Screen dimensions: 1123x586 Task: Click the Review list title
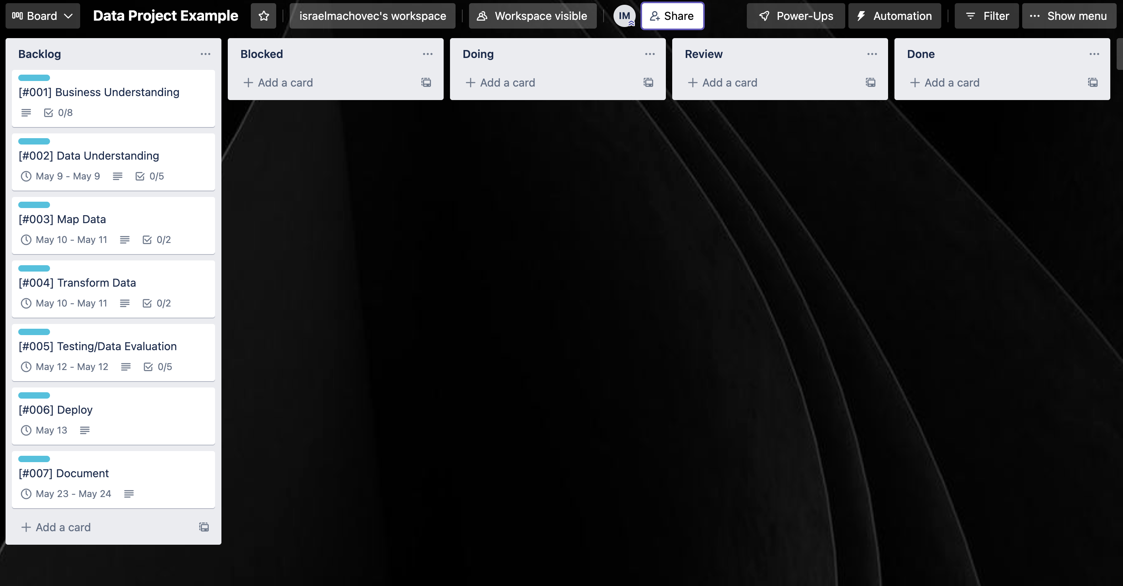point(704,54)
